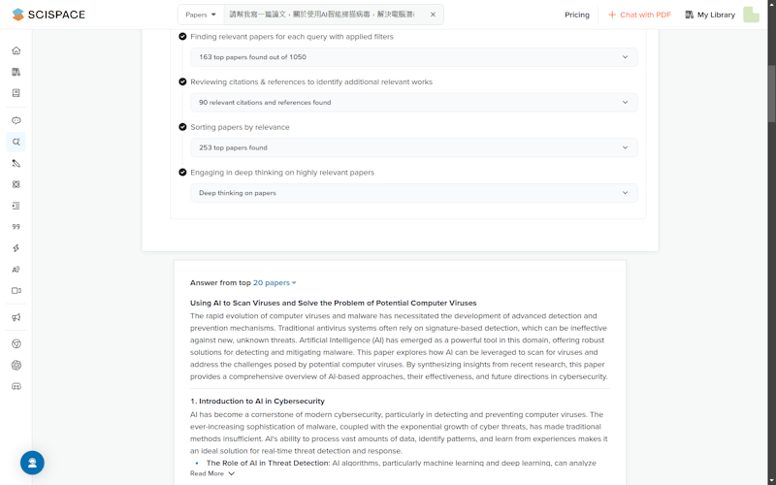Open the 20 papers source dropdown

tap(275, 283)
